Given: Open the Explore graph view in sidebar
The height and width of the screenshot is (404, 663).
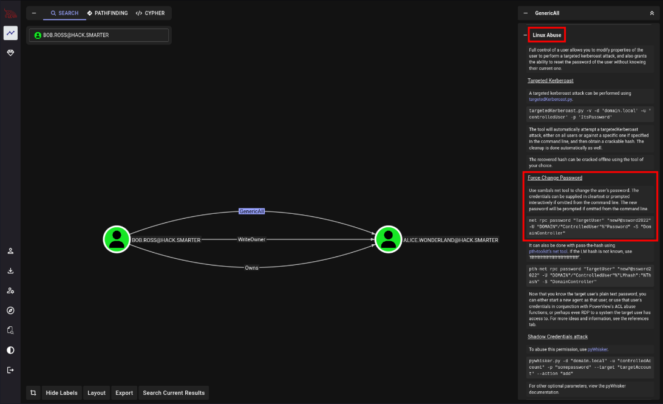Looking at the screenshot, I should pos(10,33).
